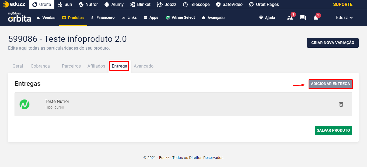The height and width of the screenshot is (167, 367).
Task: Click Criar Nova Variação button
Action: tap(333, 43)
